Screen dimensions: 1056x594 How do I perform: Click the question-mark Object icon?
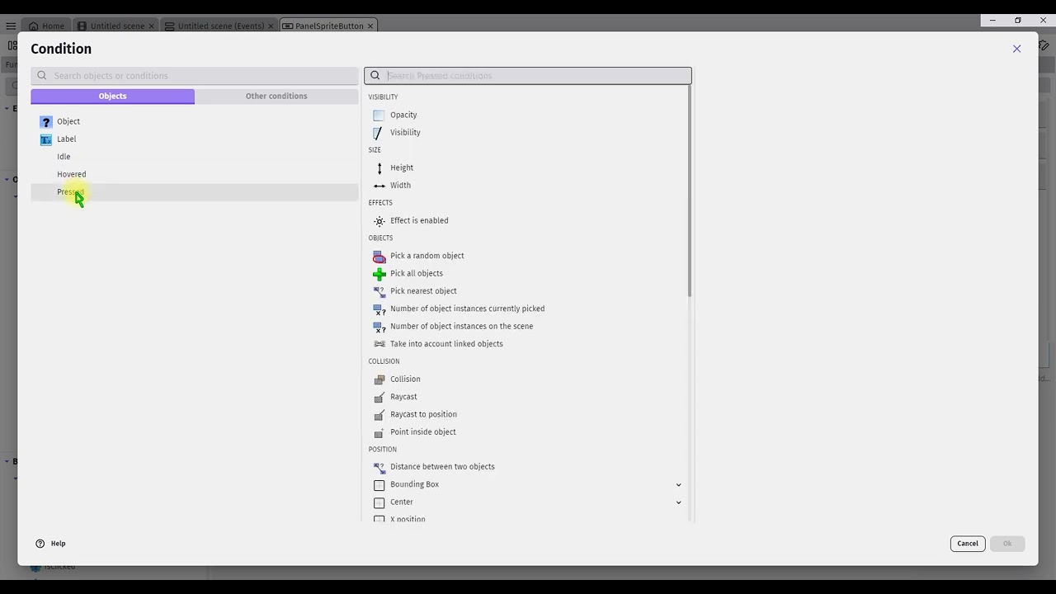click(x=46, y=122)
